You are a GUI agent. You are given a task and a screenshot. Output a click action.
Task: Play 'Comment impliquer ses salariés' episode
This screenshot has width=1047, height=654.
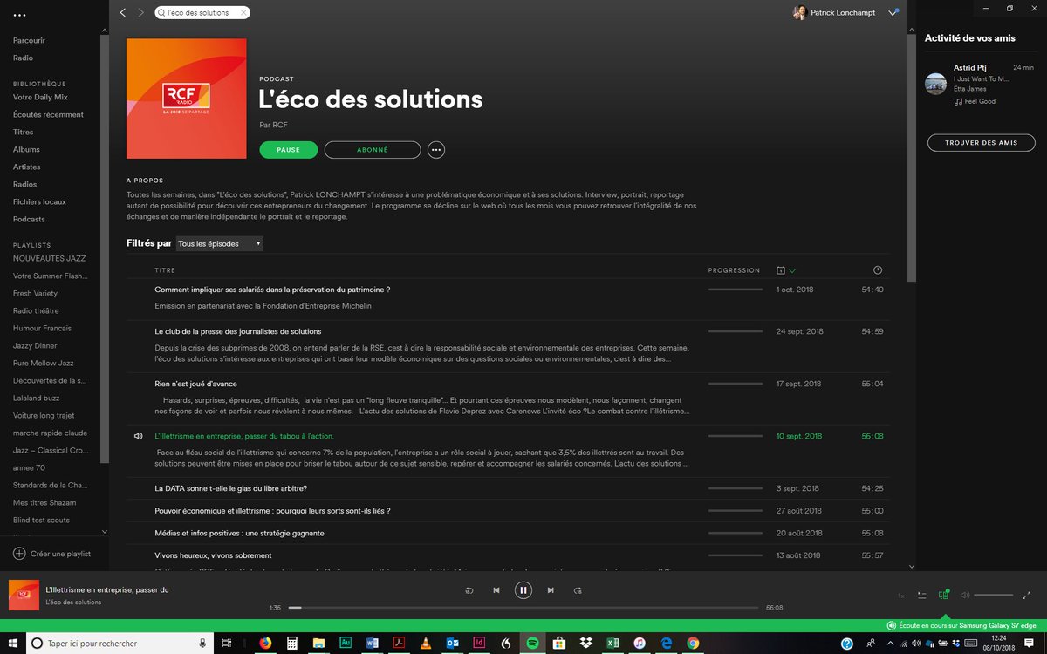[272, 290]
